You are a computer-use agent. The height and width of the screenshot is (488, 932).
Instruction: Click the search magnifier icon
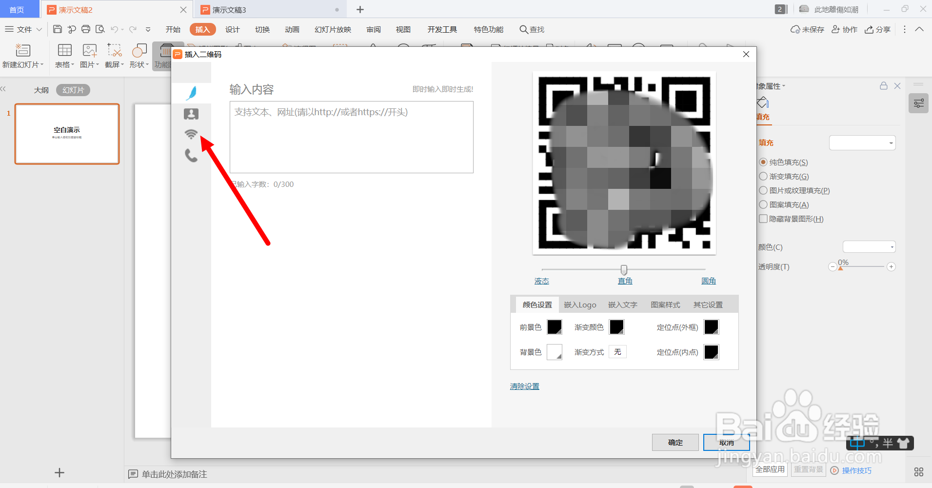(524, 29)
